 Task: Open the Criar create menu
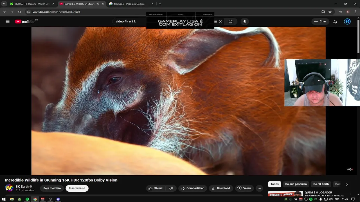[320, 22]
